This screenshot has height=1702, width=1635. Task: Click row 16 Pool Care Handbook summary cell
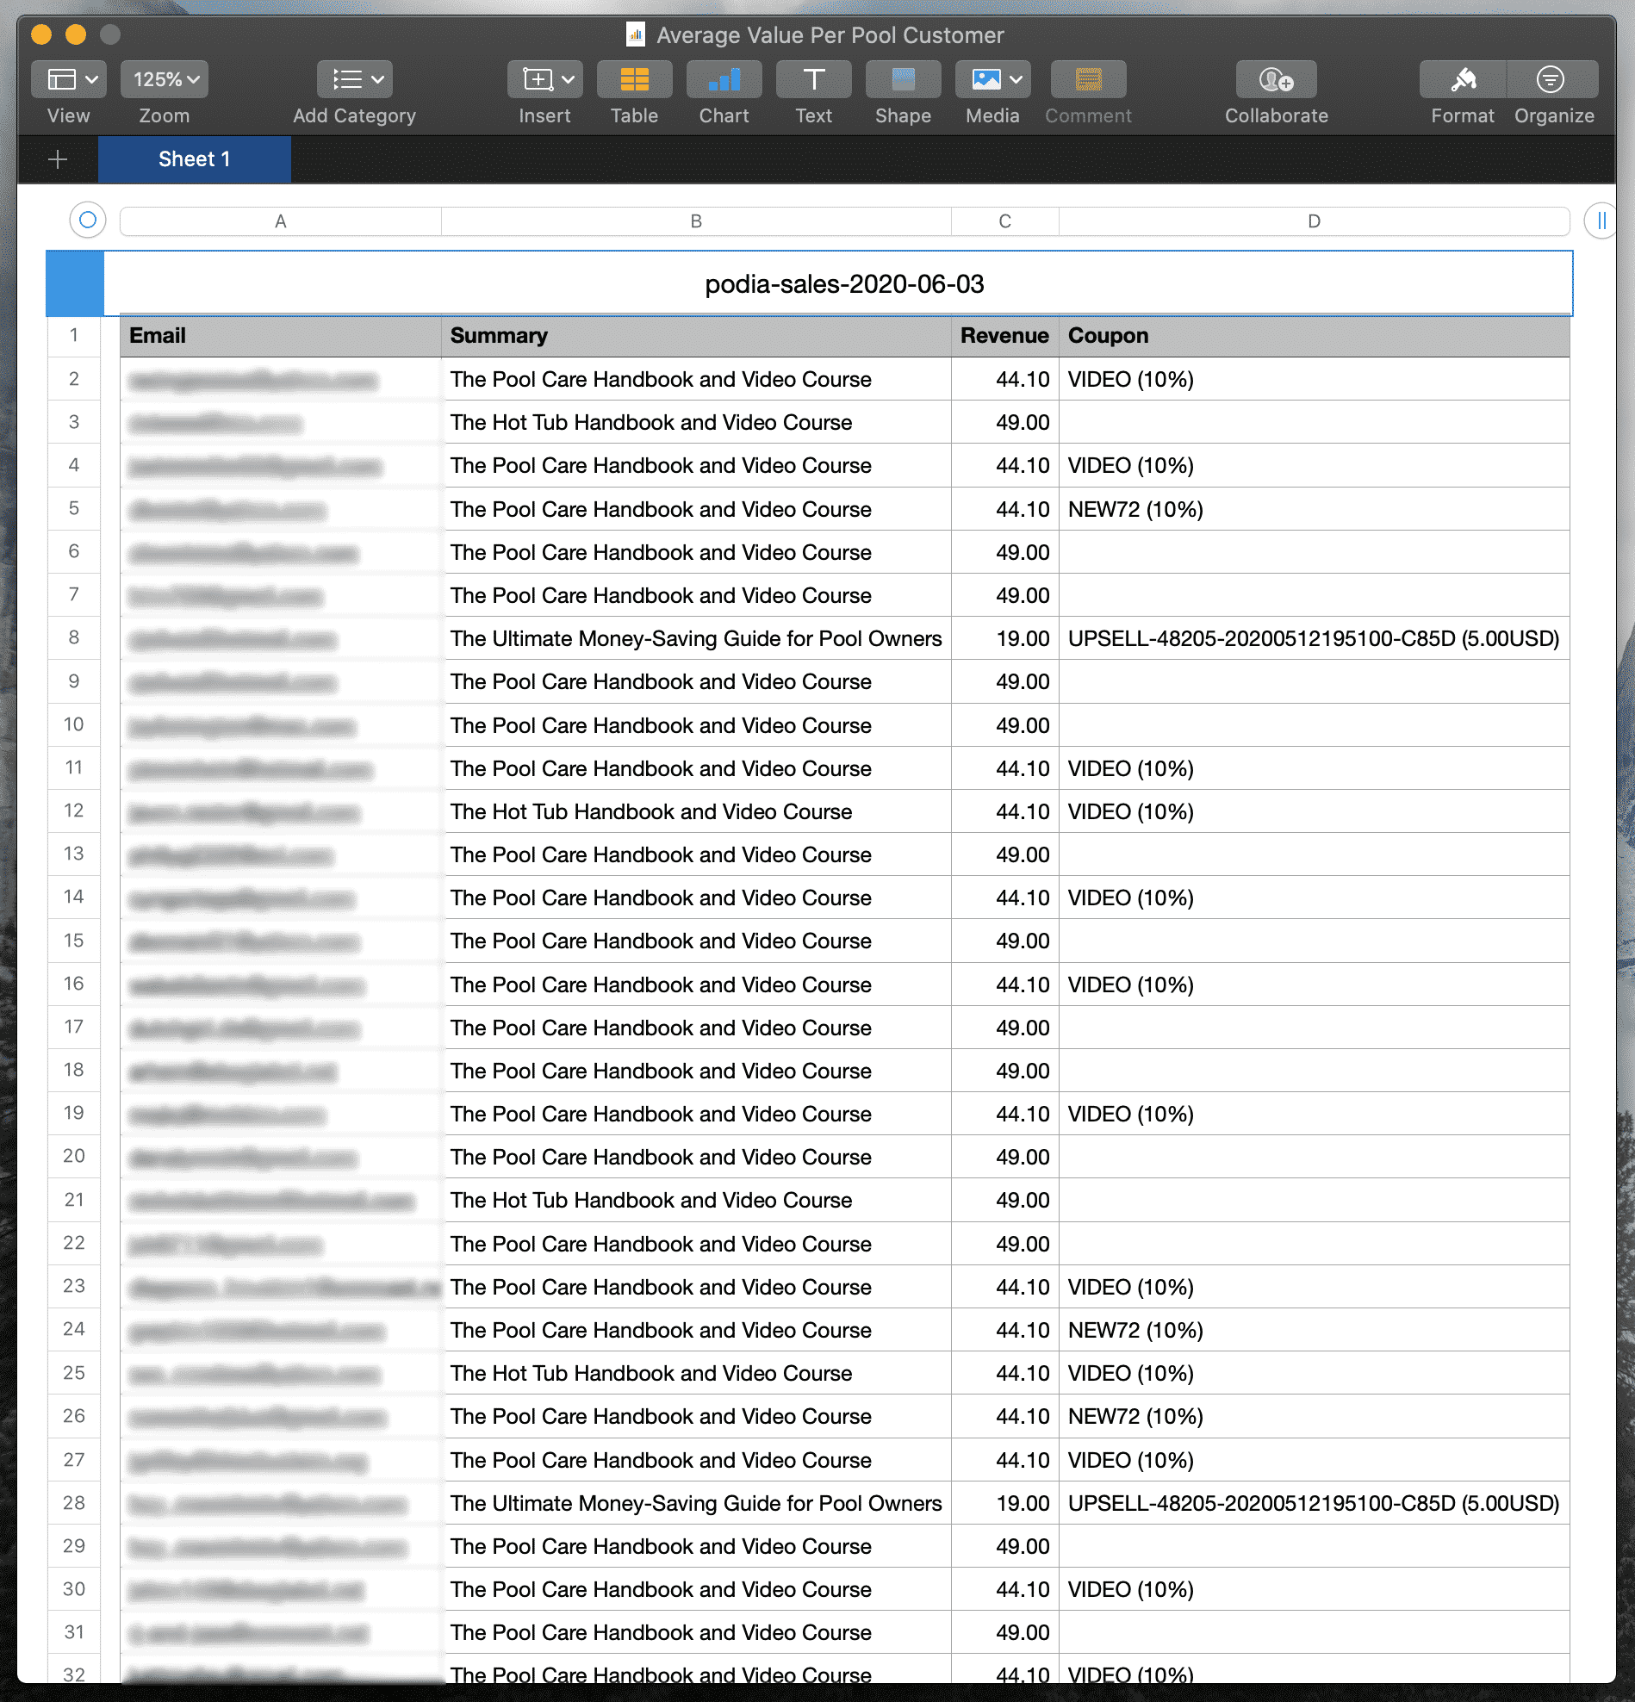point(696,985)
